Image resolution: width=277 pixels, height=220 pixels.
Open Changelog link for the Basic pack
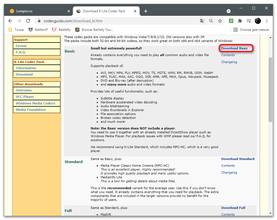[x=229, y=62]
